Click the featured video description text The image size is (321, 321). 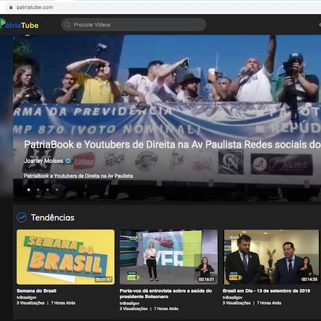(78, 176)
